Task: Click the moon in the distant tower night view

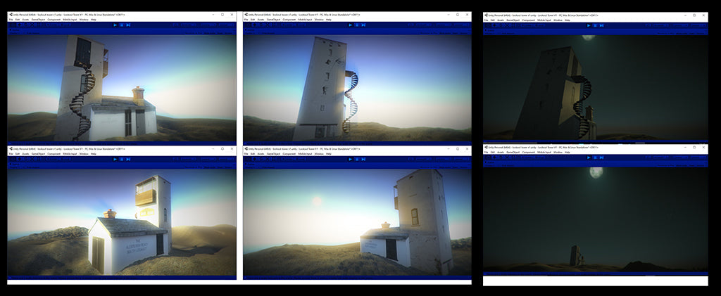Action: 596,172
